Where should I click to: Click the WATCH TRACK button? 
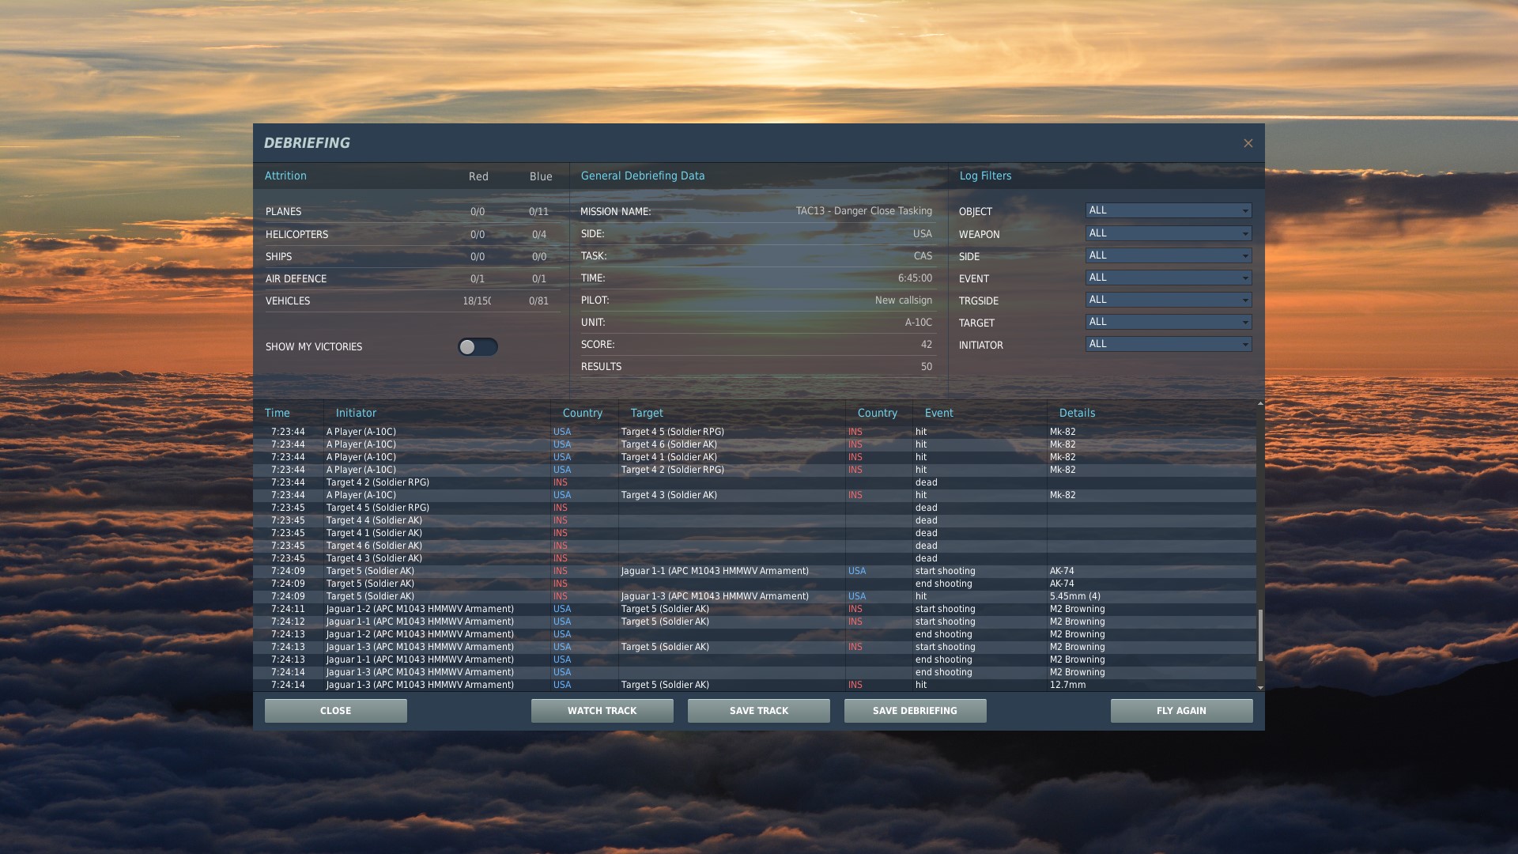[602, 710]
